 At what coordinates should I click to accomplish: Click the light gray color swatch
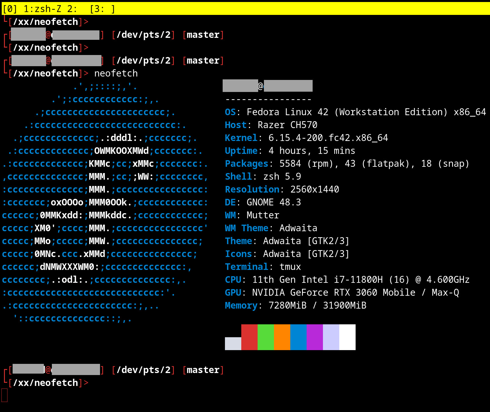(x=233, y=344)
